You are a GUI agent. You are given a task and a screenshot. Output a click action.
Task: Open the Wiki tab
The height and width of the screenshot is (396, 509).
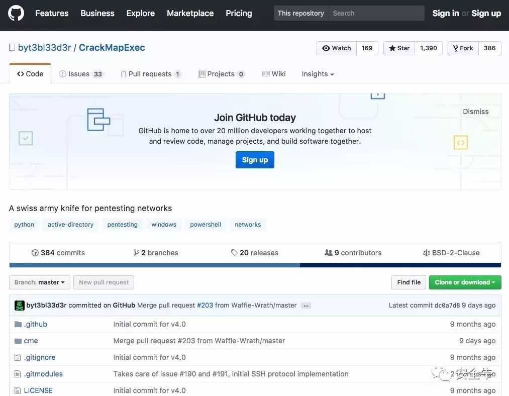pos(274,74)
